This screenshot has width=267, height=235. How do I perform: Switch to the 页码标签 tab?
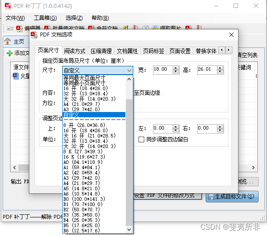click(x=153, y=51)
